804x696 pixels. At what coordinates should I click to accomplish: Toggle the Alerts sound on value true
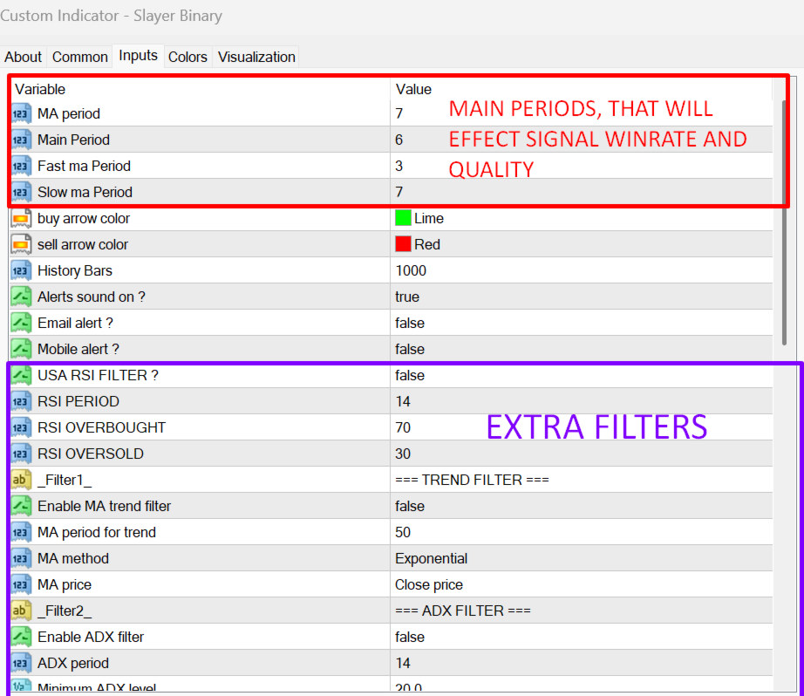pos(582,297)
